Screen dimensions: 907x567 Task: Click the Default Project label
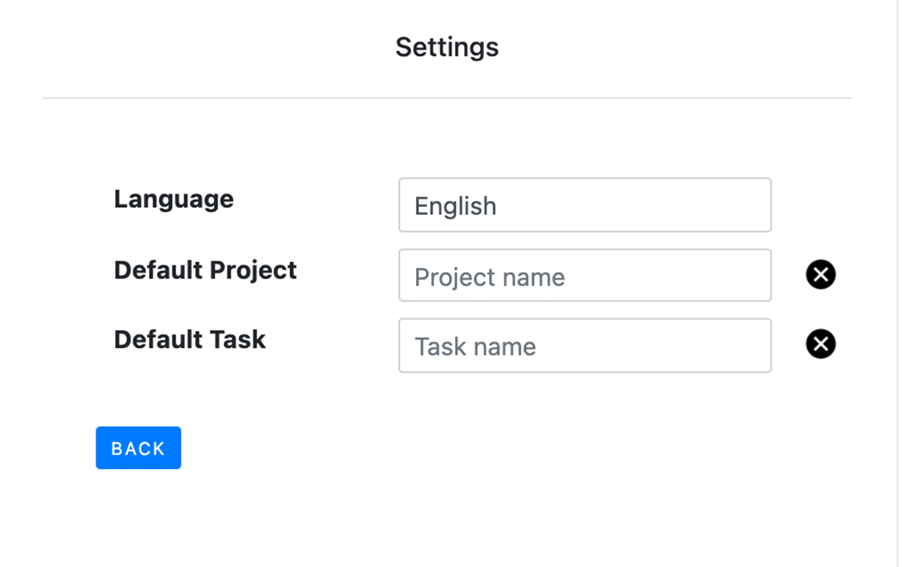[205, 270]
